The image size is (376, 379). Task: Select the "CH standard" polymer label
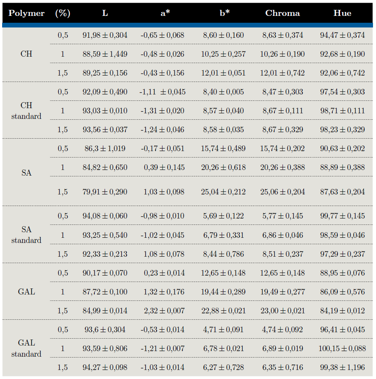point(27,111)
